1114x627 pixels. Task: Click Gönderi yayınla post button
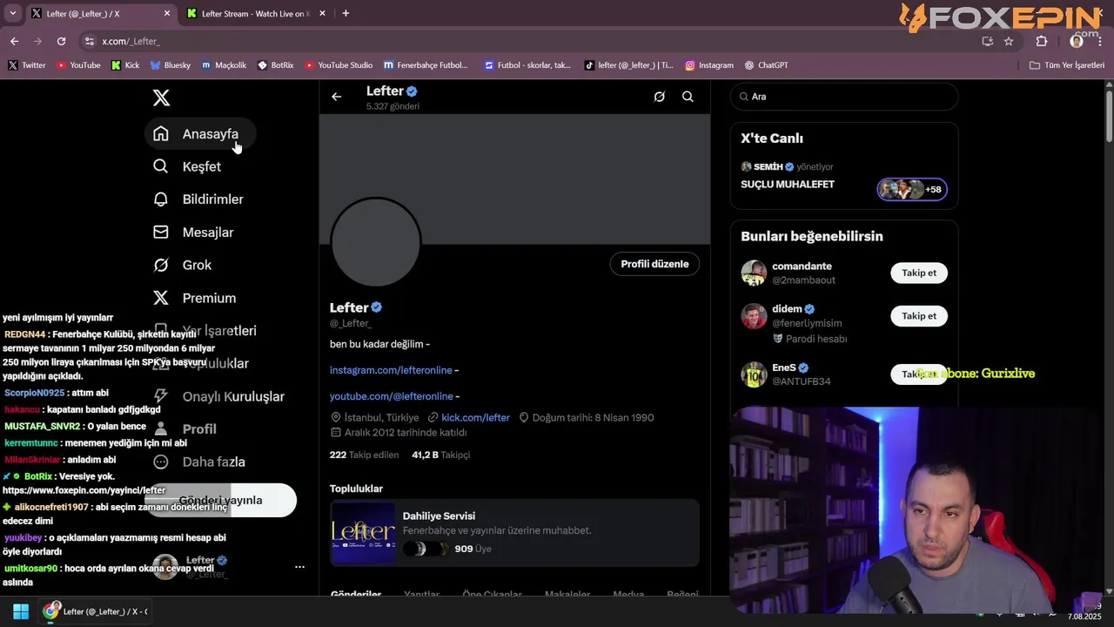221,500
